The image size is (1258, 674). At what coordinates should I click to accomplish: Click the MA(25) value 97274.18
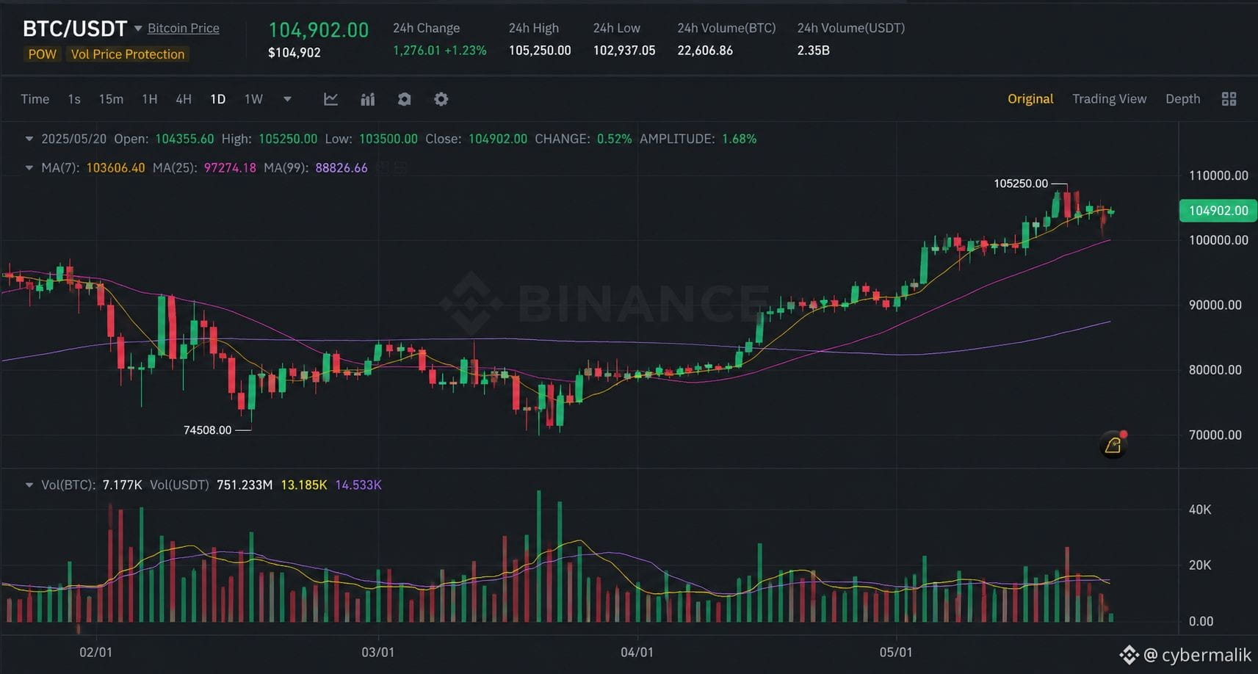click(230, 168)
